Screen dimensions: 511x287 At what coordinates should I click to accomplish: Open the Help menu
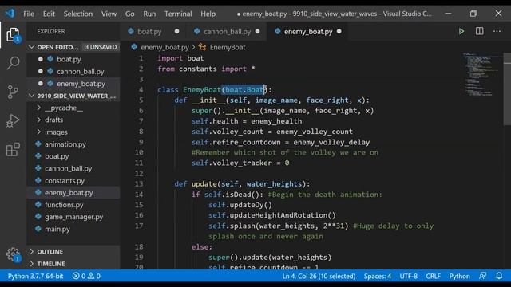tap(208, 14)
